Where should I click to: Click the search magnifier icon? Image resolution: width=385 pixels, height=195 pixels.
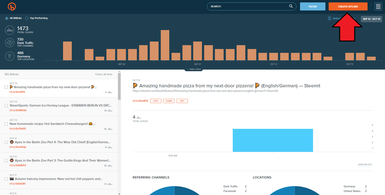click(291, 6)
